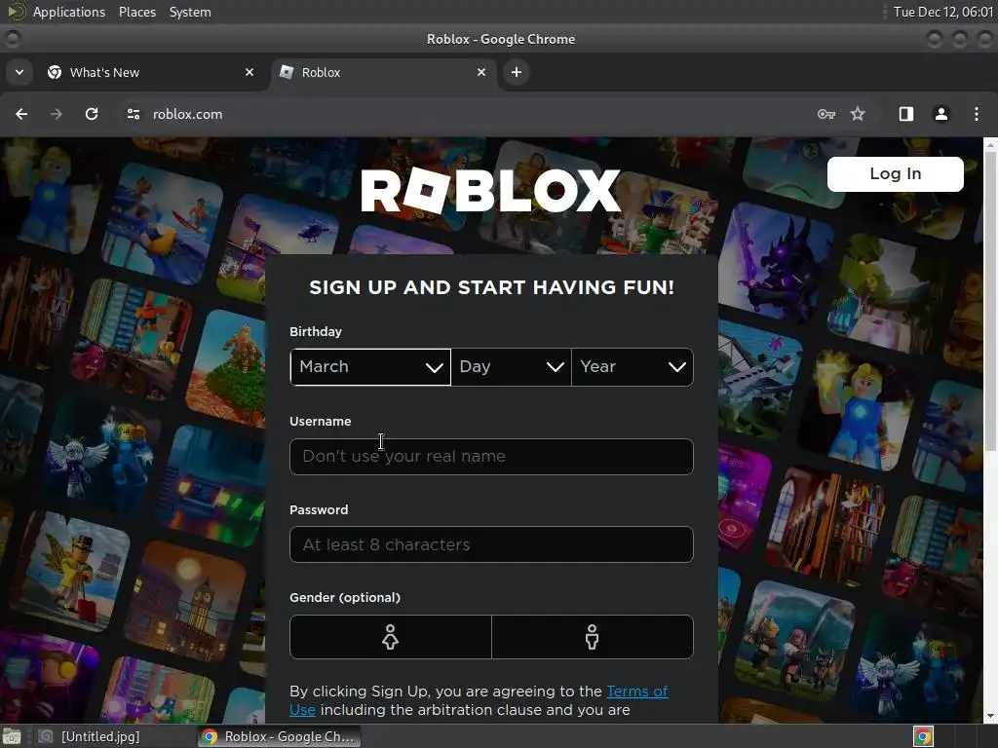Click the Roblox logo

pyautogui.click(x=490, y=190)
